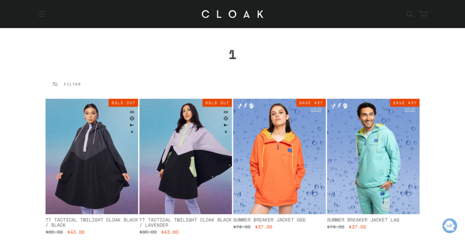Expand the FILTER options
The width and height of the screenshot is (465, 240).
click(72, 84)
